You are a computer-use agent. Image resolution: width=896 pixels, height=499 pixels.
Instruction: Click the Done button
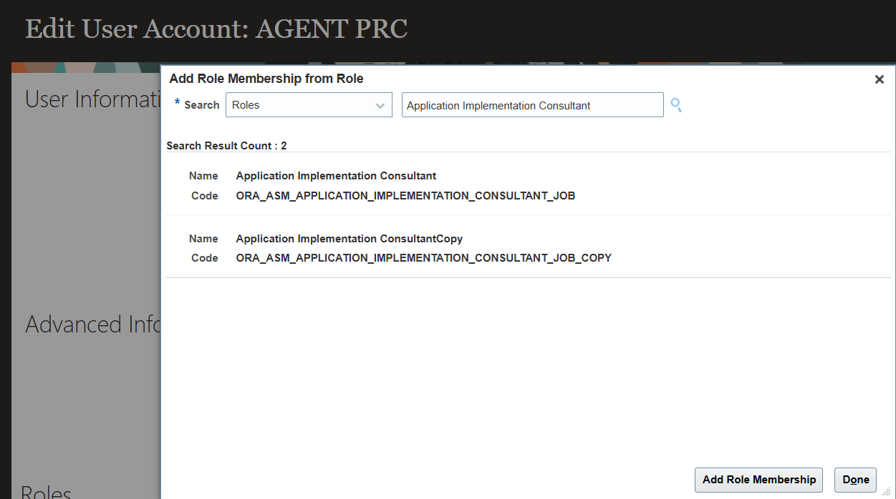click(855, 480)
